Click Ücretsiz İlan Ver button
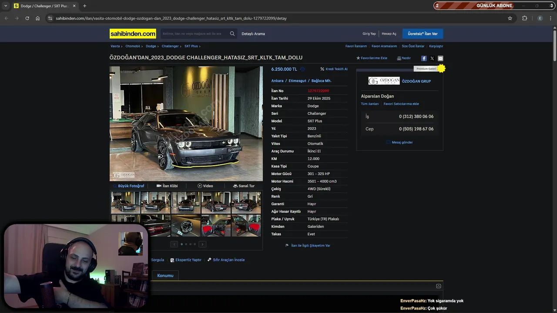Image resolution: width=557 pixels, height=313 pixels. coord(423,33)
